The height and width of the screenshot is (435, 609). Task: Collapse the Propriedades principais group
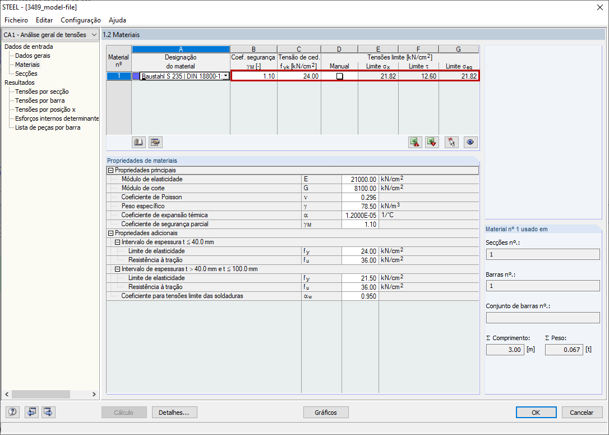click(x=110, y=170)
